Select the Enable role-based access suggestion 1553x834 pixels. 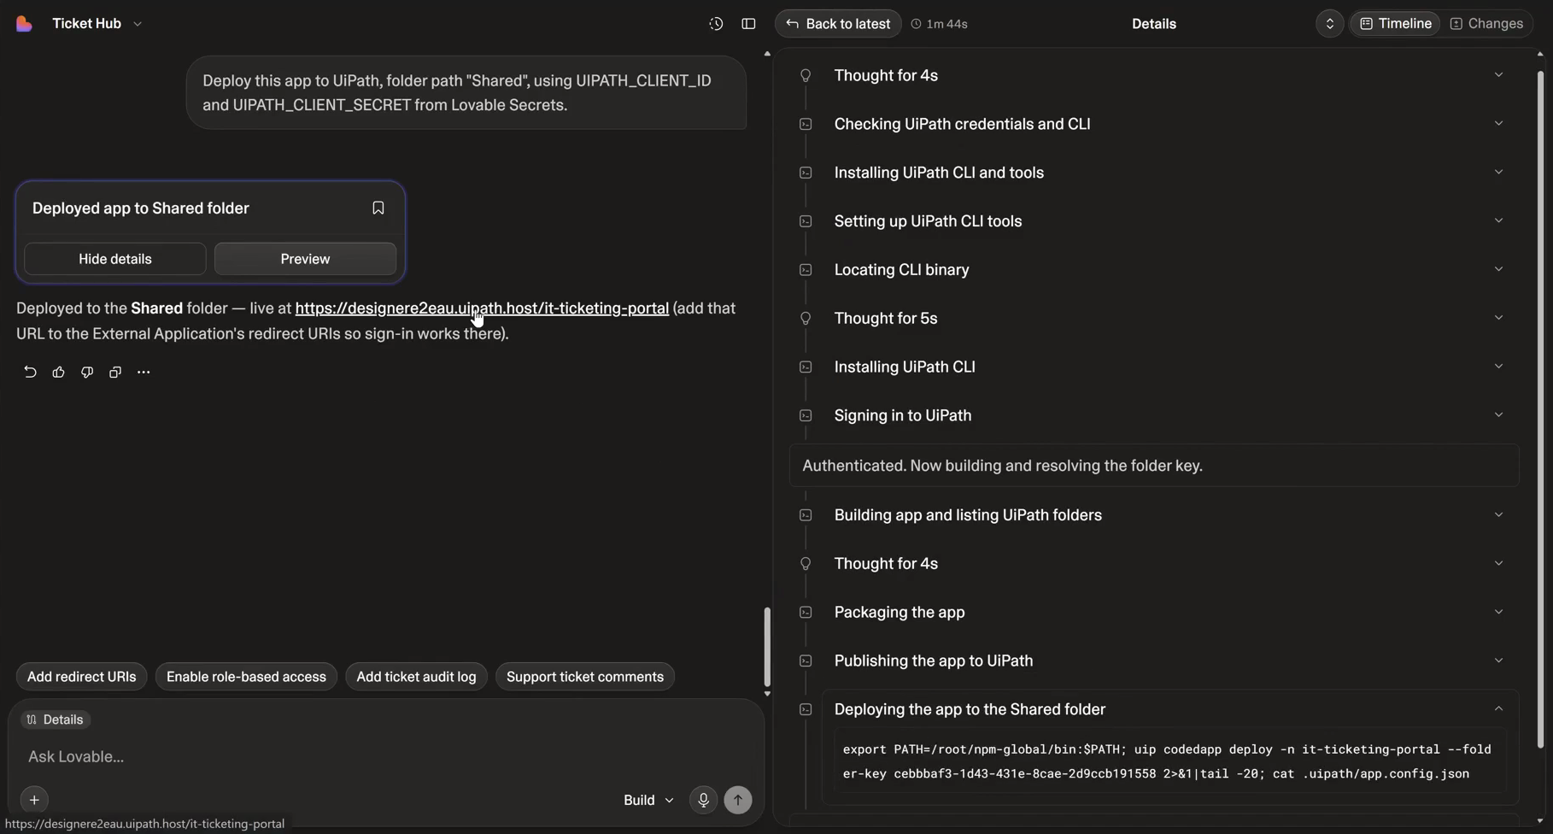[246, 677]
